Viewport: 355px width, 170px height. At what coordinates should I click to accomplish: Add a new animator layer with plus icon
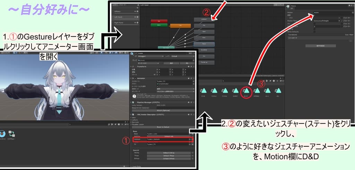coord(137,8)
